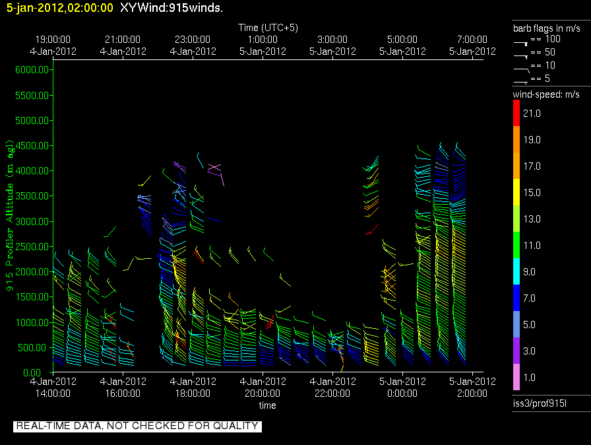The width and height of the screenshot is (591, 445).
Task: Select the 5-Jan-2012 0:00:00 bottom time tick
Action: tap(402, 387)
